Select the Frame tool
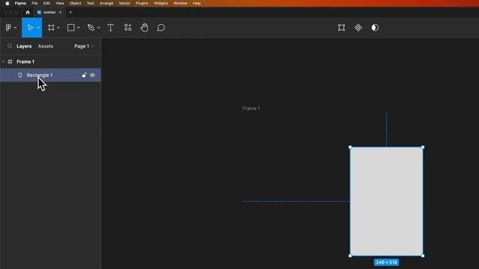The height and width of the screenshot is (269, 479). (51, 28)
